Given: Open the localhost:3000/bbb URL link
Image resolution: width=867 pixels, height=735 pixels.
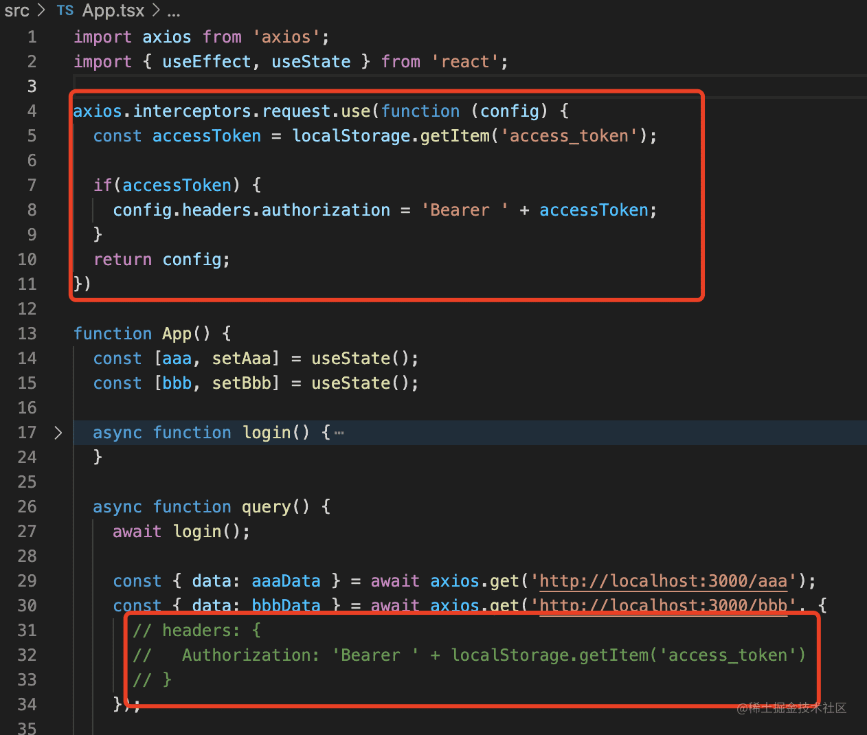Looking at the screenshot, I should [663, 606].
